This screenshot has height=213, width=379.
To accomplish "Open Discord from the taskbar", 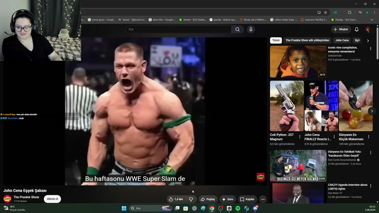I will 255,208.
